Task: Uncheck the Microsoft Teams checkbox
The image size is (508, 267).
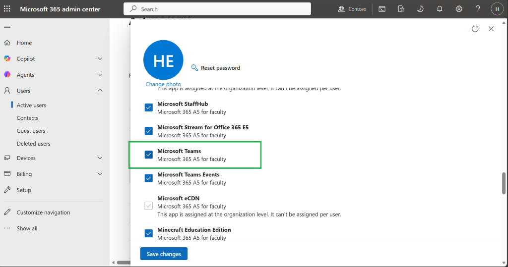Action: coord(148,155)
